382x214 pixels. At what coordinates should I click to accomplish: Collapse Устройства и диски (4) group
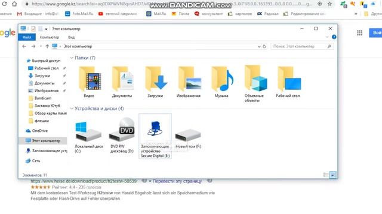click(72, 108)
